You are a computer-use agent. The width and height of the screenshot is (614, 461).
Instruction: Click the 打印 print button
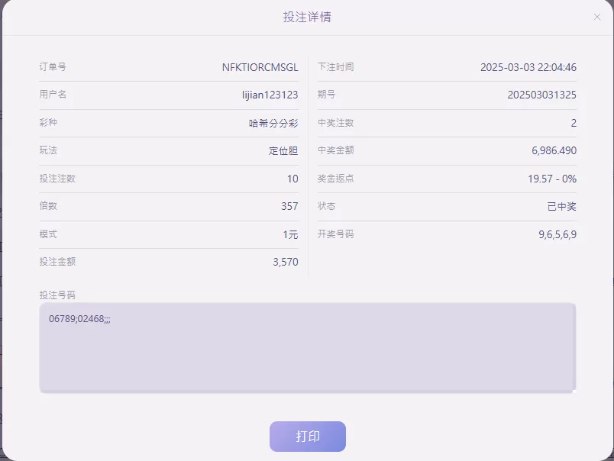pyautogui.click(x=308, y=437)
